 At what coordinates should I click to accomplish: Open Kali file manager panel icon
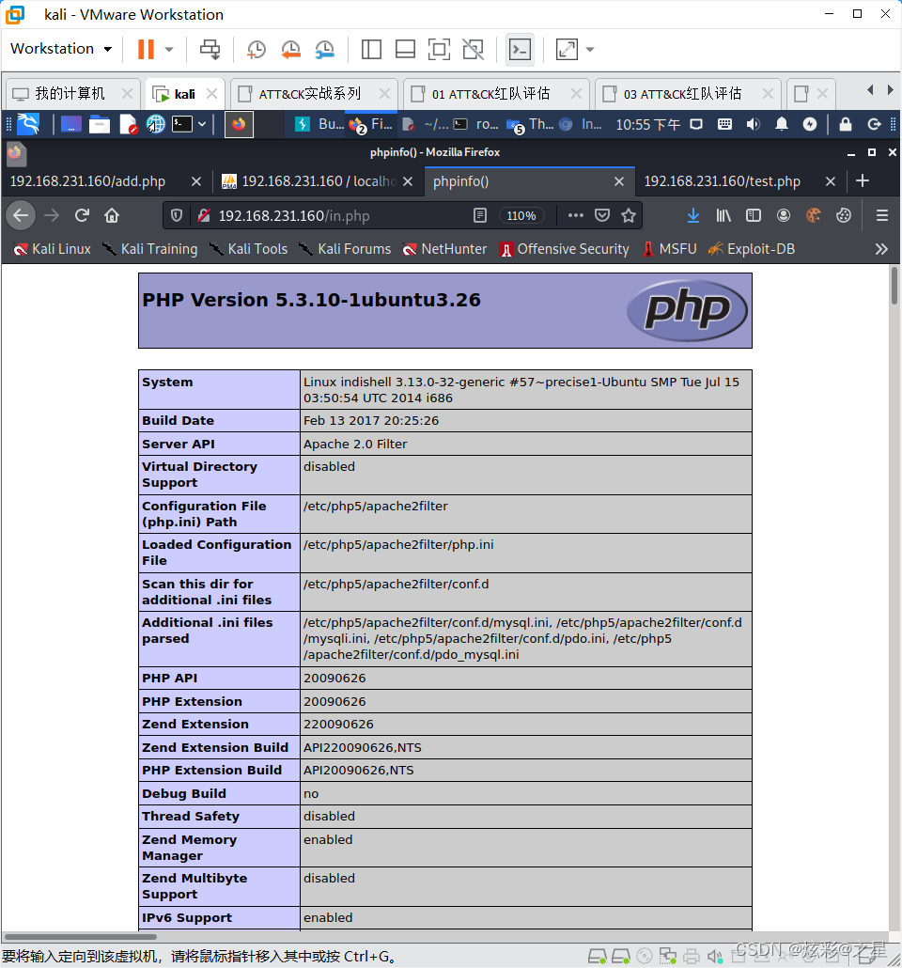click(100, 125)
